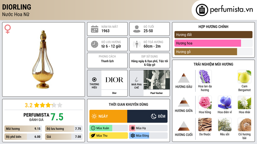Click the 3.2 star rating row
257x144 pixels.
(x=43, y=105)
